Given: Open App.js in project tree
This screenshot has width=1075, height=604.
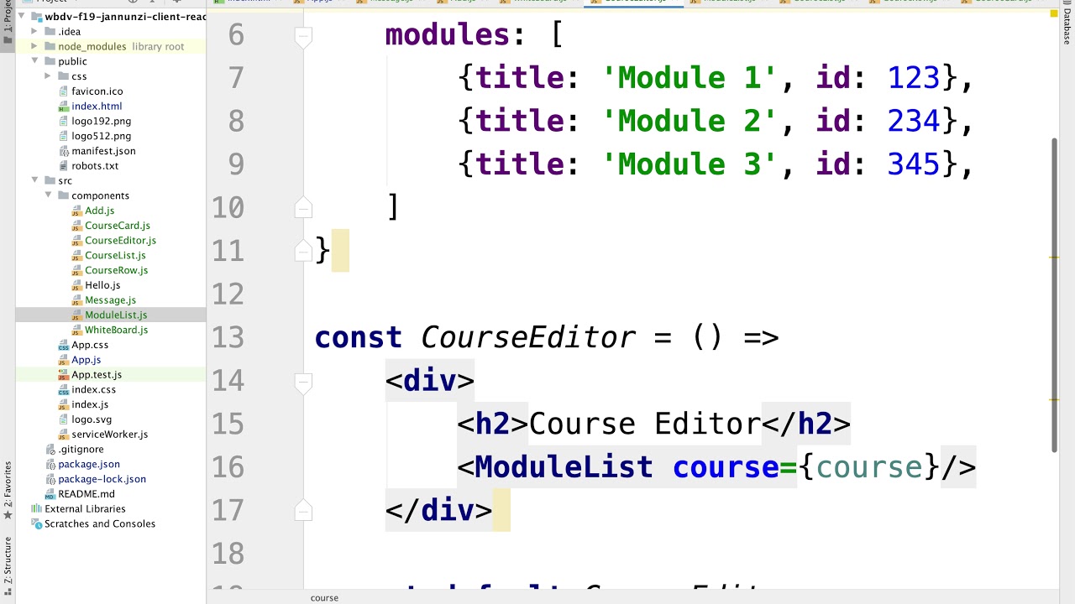Looking at the screenshot, I should coord(86,360).
